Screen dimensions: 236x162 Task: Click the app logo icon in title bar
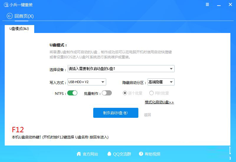point(6,5)
